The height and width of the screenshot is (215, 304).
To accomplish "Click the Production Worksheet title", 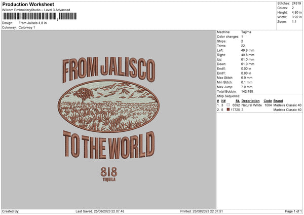I will pos(28,4).
